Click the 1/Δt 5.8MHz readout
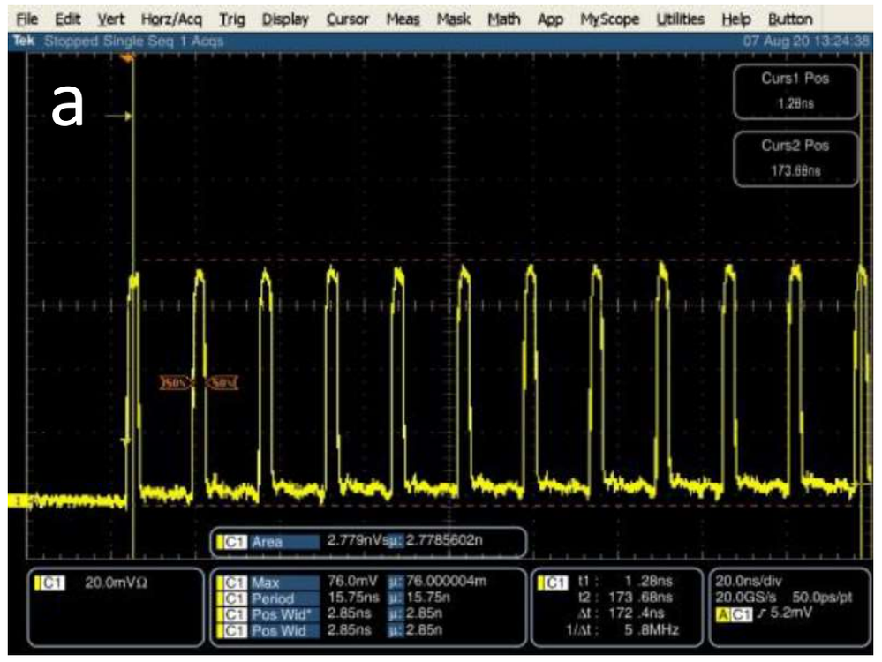Viewport: 882px width, 662px height. tap(622, 630)
